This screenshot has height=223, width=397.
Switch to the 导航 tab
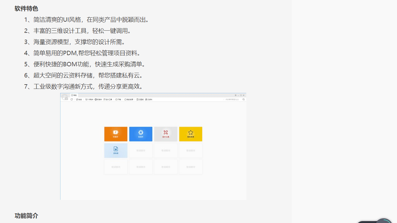(74, 95)
